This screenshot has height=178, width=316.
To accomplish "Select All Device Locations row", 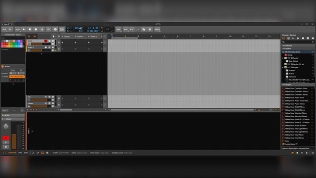I will click(298, 52).
